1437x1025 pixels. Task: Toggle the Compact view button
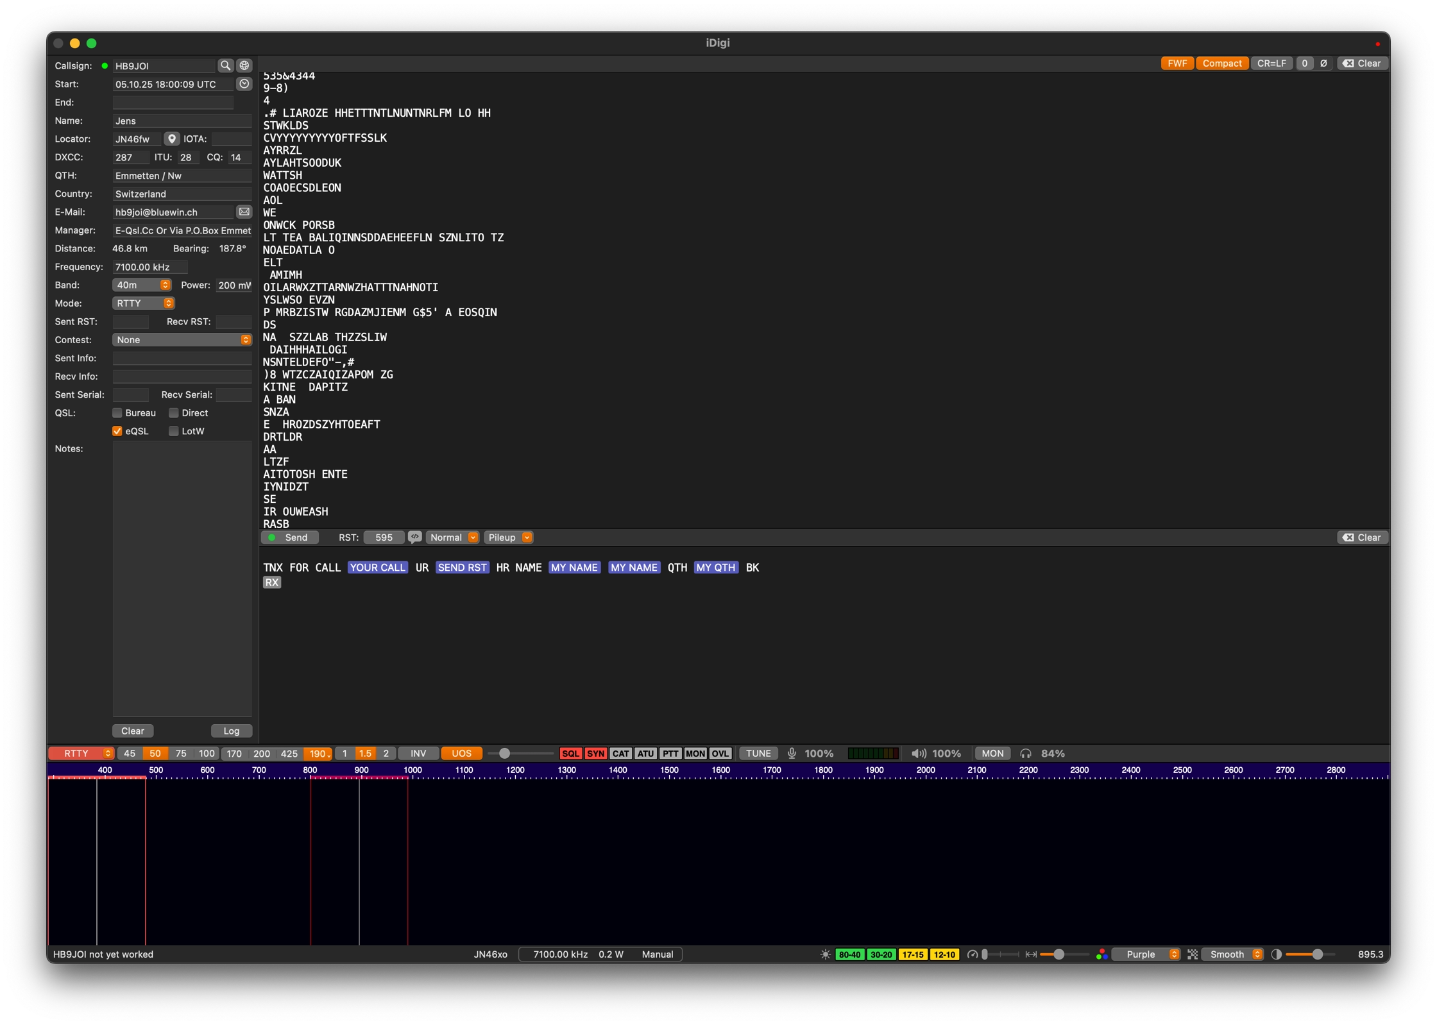click(x=1221, y=64)
